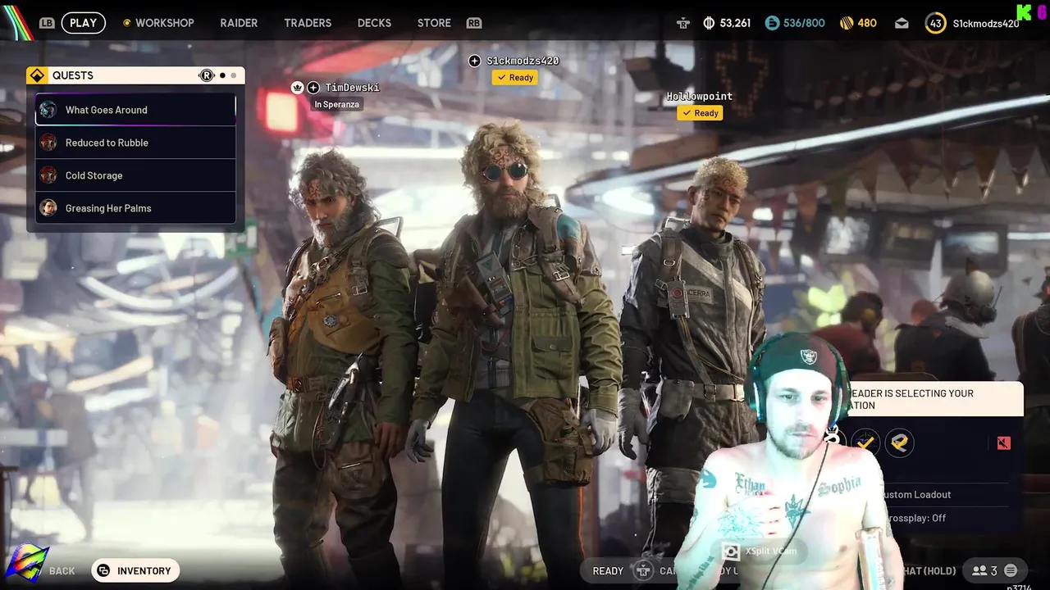Click the coin currency icon
This screenshot has height=590, width=1050.
[x=710, y=23]
